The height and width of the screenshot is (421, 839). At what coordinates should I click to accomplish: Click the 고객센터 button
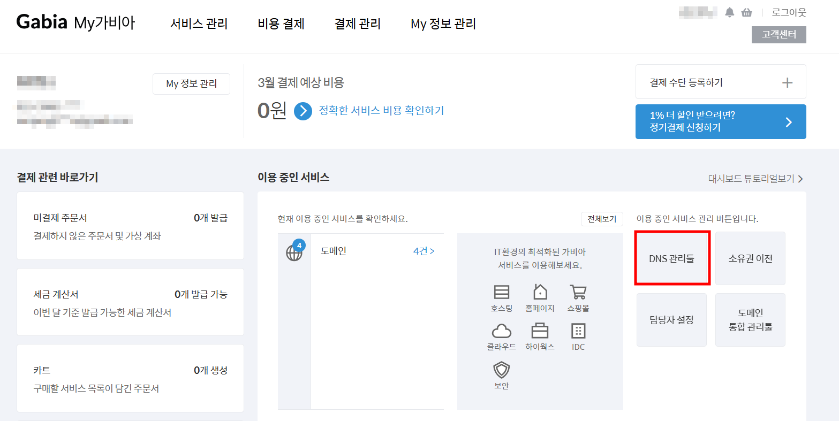click(x=779, y=35)
